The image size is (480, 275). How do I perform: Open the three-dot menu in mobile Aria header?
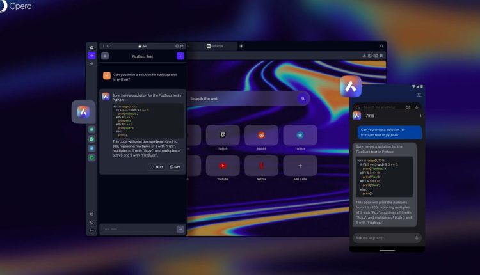[420, 116]
